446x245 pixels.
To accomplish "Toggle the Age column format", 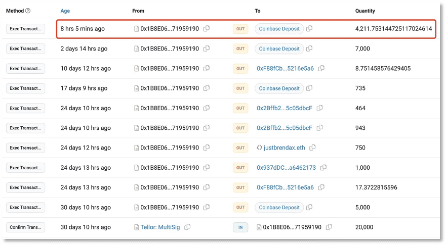I will coord(65,11).
